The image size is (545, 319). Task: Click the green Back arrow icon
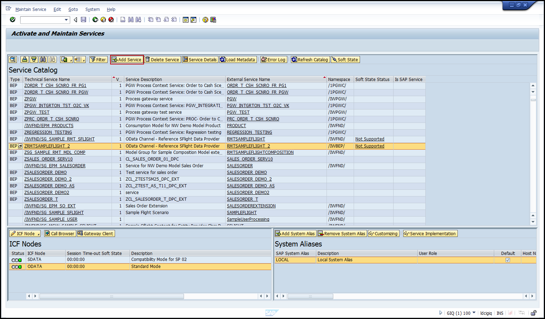point(95,20)
